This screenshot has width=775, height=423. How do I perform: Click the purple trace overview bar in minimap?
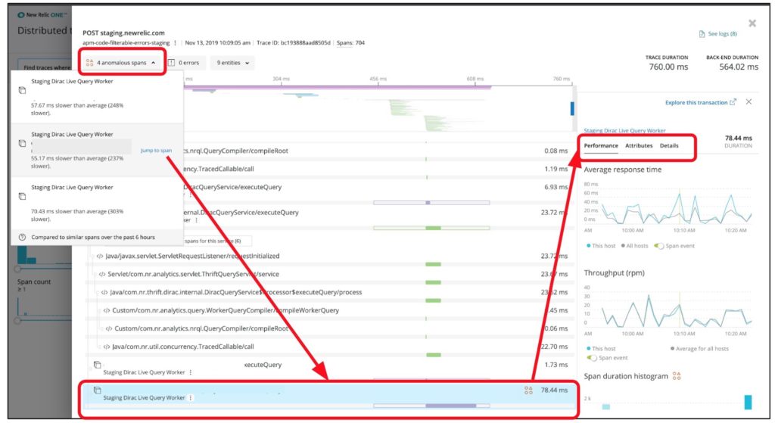(338, 88)
